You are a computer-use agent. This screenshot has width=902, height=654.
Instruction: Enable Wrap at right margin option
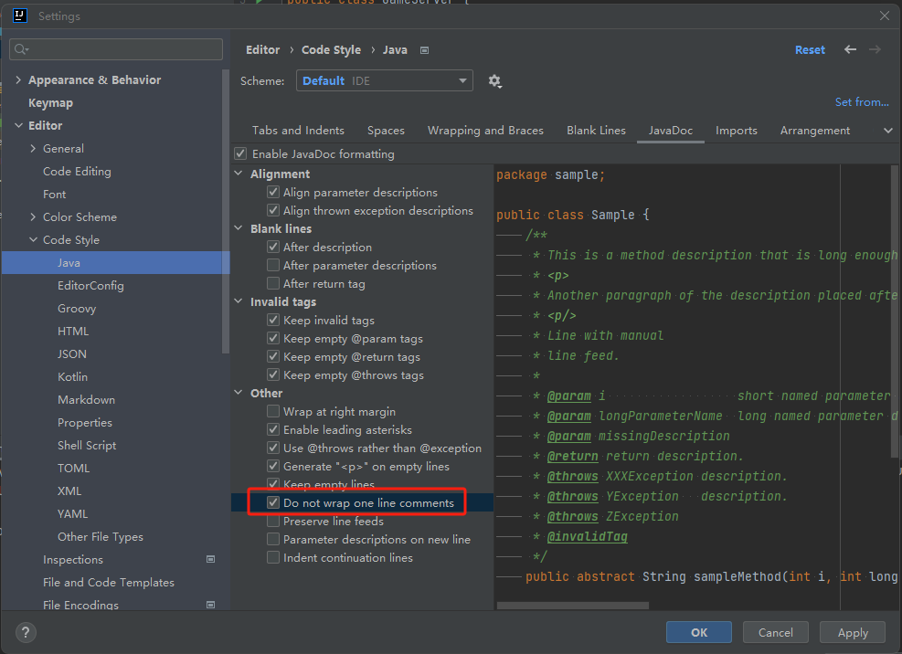pyautogui.click(x=273, y=412)
